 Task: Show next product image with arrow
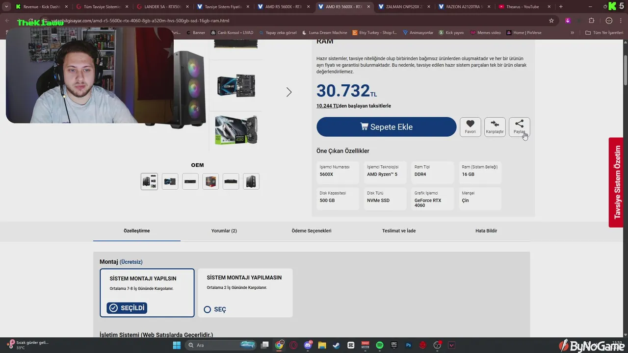coord(289,92)
